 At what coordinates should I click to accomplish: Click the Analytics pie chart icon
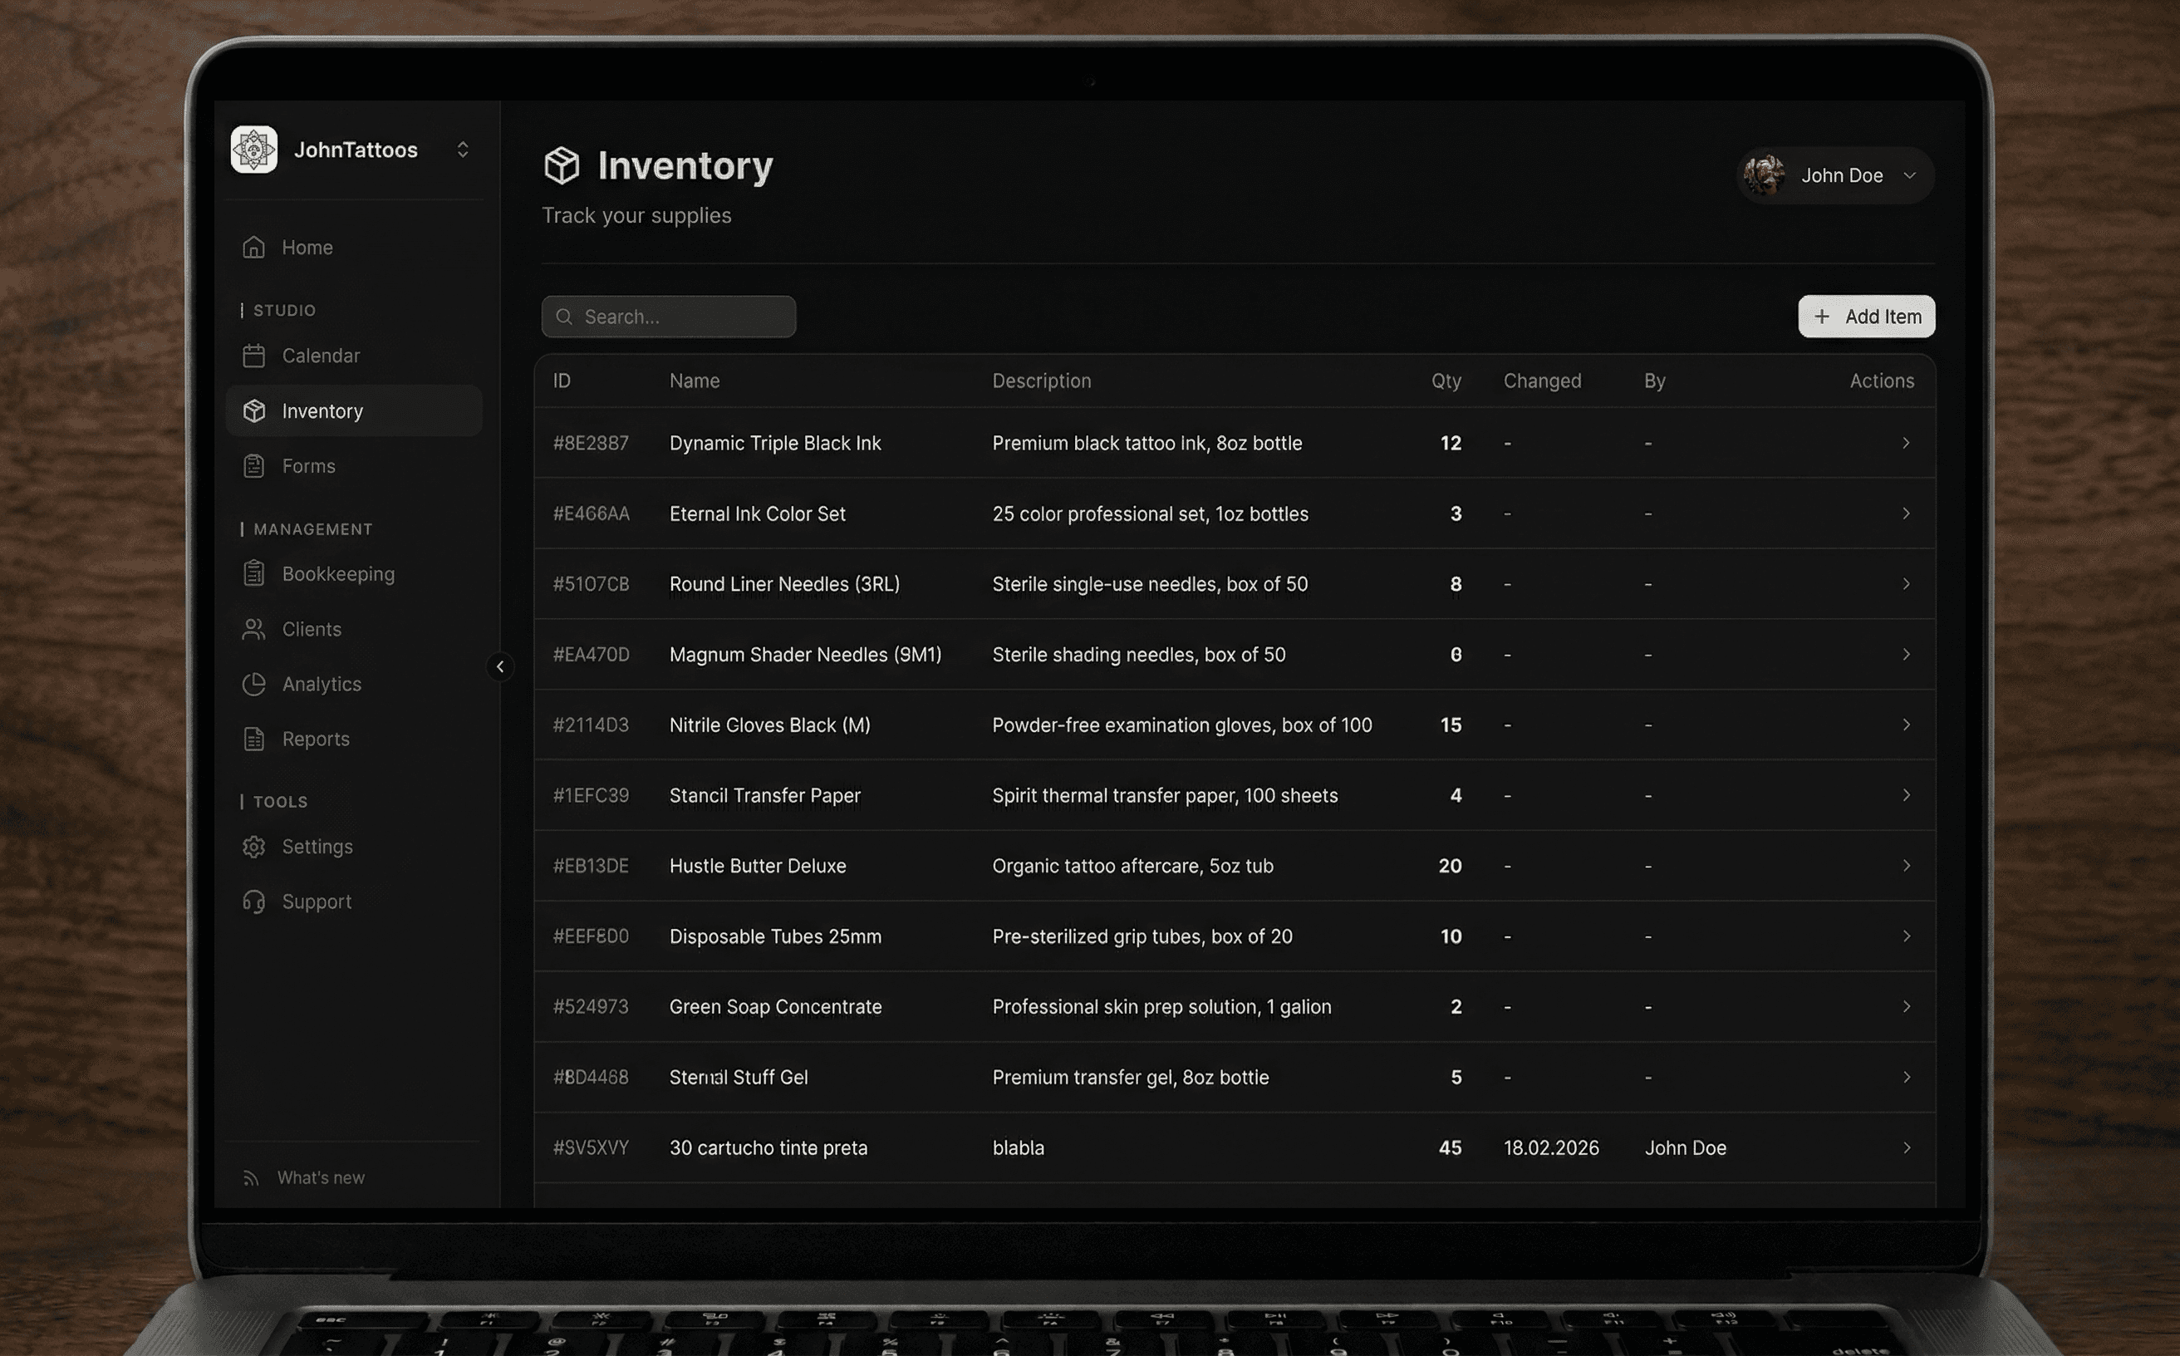253,685
